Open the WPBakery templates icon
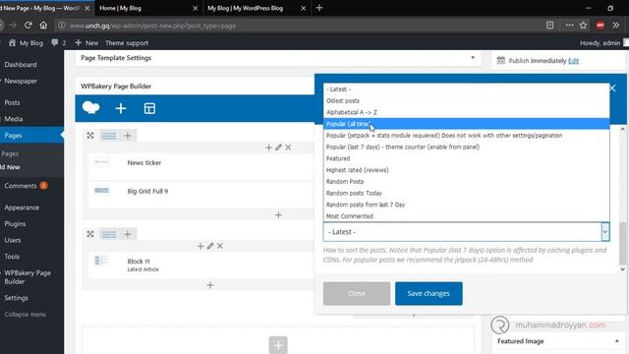The height and width of the screenshot is (354, 629). point(149,108)
